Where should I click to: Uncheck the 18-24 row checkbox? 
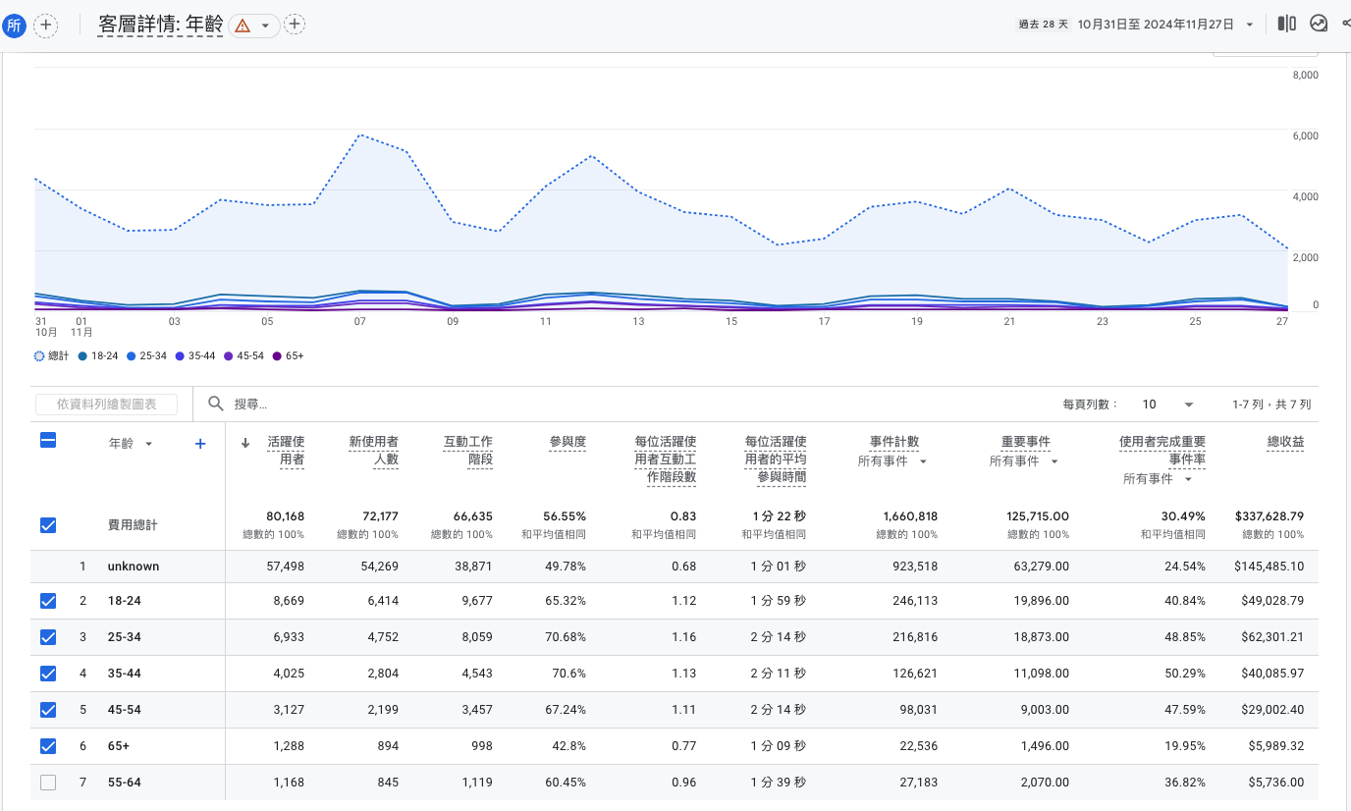coord(48,601)
